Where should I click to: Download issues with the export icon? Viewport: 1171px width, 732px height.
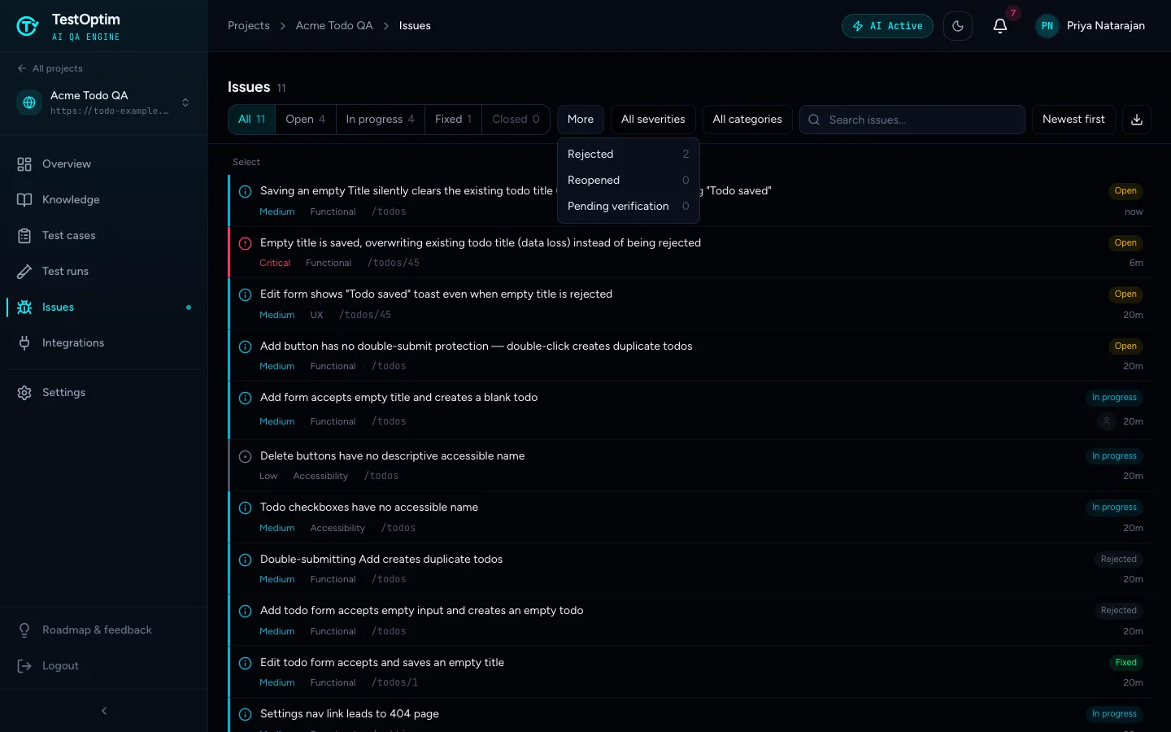pyautogui.click(x=1137, y=120)
